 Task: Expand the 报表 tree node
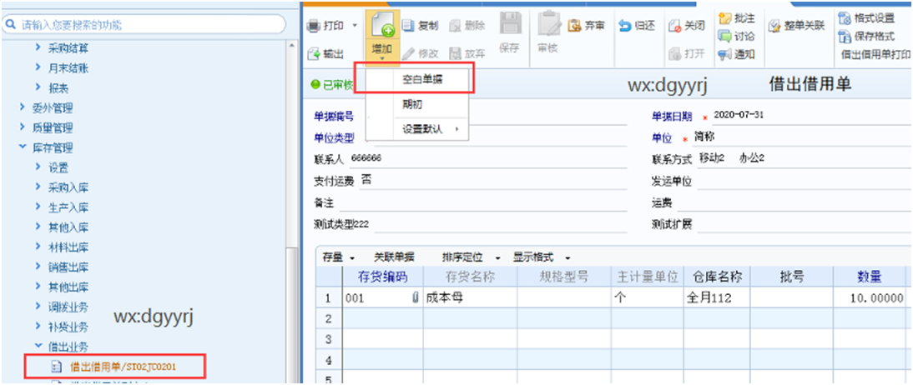pyautogui.click(x=38, y=88)
